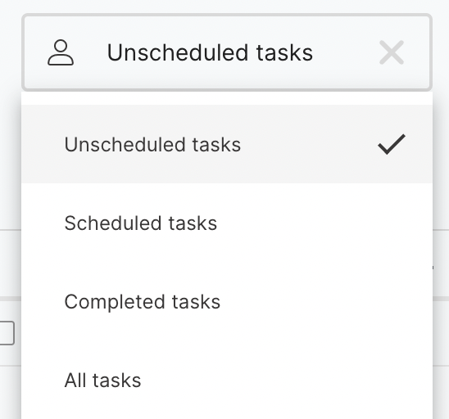Switch the filter to Scheduled tasks

click(227, 223)
